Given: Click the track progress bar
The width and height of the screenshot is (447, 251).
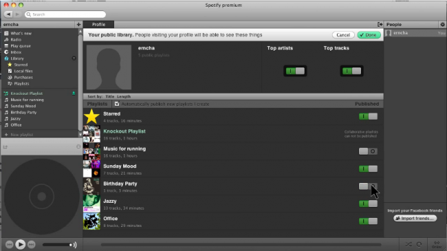Looking at the screenshot, I should click(241, 245).
